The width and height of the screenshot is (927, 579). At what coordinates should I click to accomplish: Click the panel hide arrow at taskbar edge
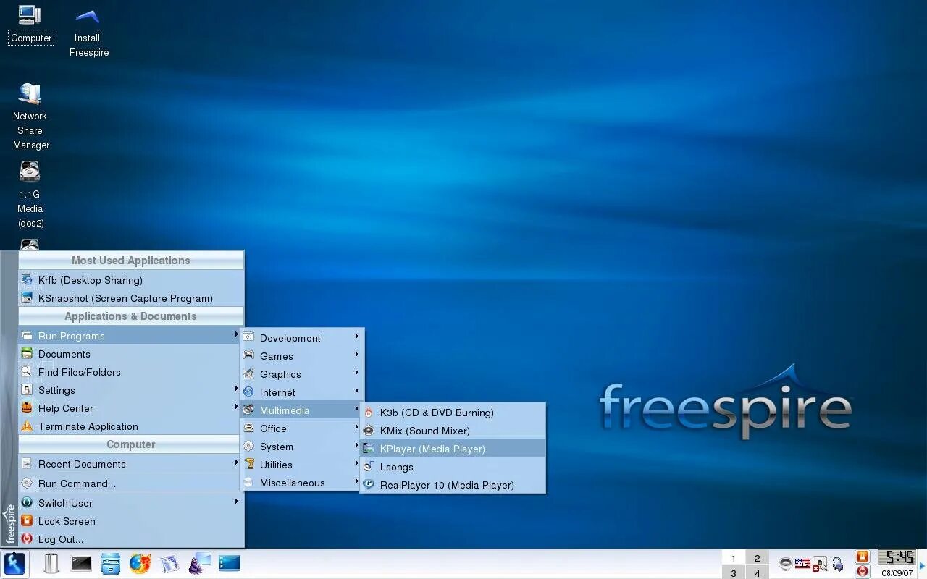[923, 565]
